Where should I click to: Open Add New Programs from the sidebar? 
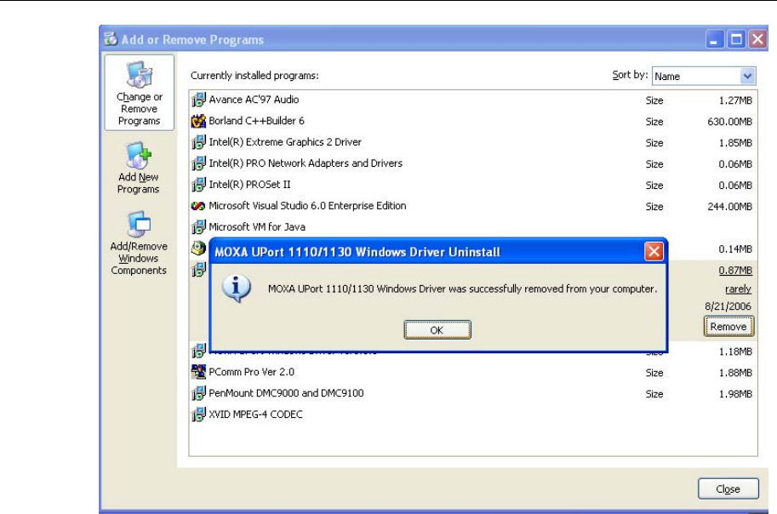click(138, 168)
